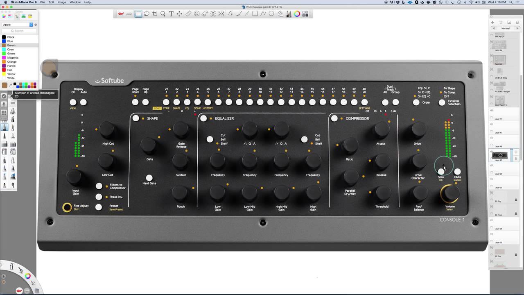524x295 pixels.
Task: Toggle visibility of Layer 25
Action: tap(492, 220)
